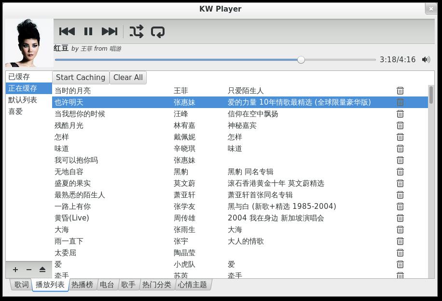This screenshot has height=301, width=442.
Task: Delete song 当我想你的时候 with trash icon
Action: [x=400, y=114]
